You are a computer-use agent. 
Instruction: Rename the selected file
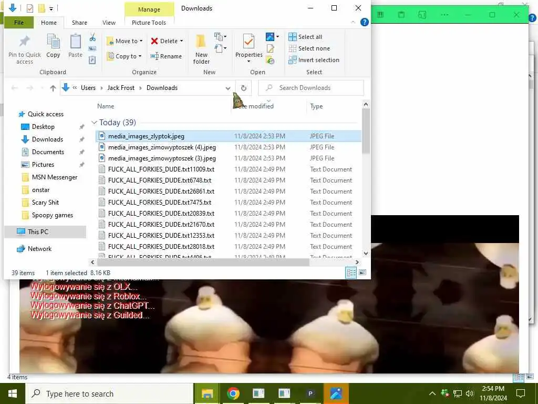point(166,56)
